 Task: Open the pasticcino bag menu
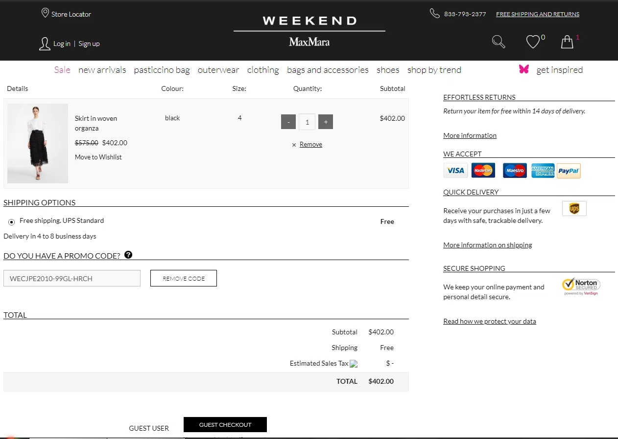162,70
